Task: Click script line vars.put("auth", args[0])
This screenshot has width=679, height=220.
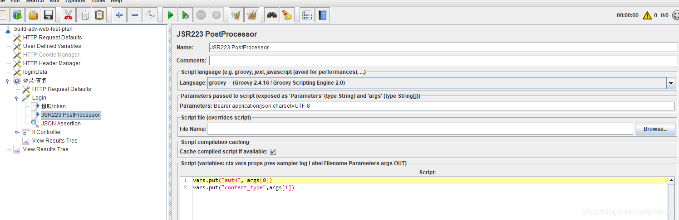Action: pos(232,181)
